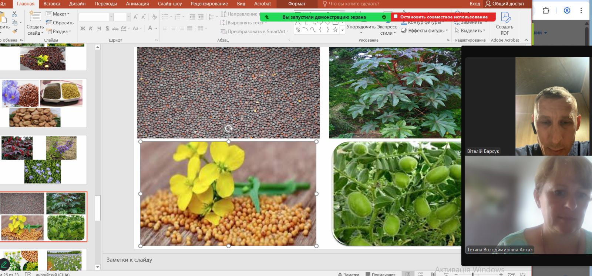
Task: Increase list indent level
Action: click(x=201, y=17)
